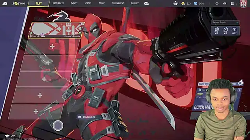Click the LB bumper icon in top bar
The width and height of the screenshot is (250, 140).
[5, 3]
